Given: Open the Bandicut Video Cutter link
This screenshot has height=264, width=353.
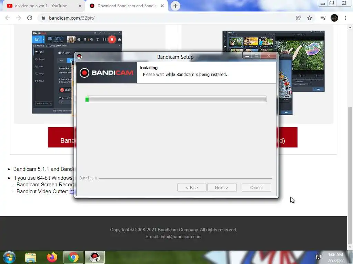Looking at the screenshot, I should coord(72,191).
